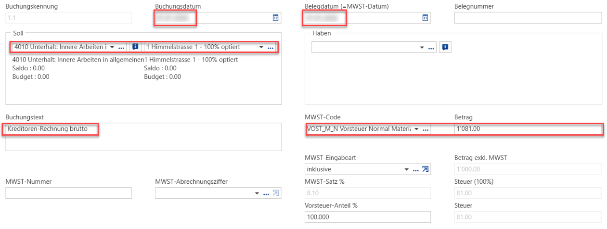The width and height of the screenshot is (607, 229).
Task: Open ellipsis lookup next to MWST-Abrechnungsziffer
Action: (x=266, y=193)
